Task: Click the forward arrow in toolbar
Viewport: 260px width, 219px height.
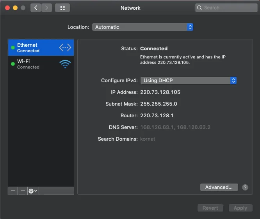Action: point(46,8)
